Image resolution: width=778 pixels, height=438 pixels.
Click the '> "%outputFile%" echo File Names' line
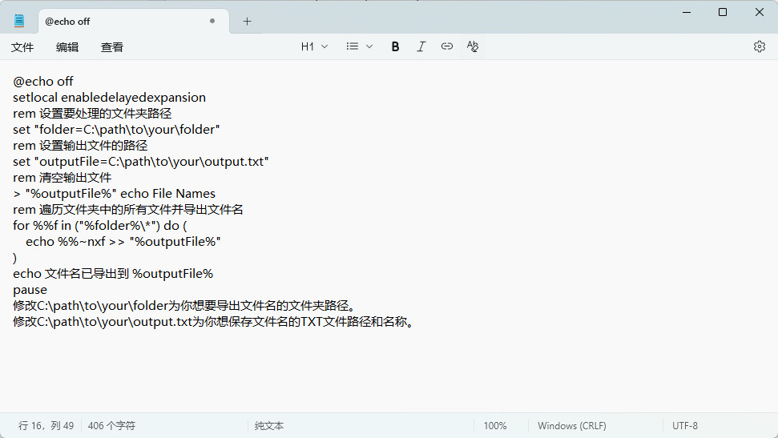click(114, 194)
